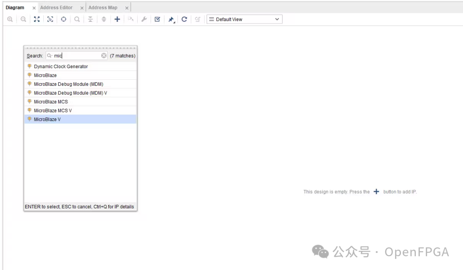Open the Default View dropdown
Screen dimensions: 463x270
tap(244, 19)
